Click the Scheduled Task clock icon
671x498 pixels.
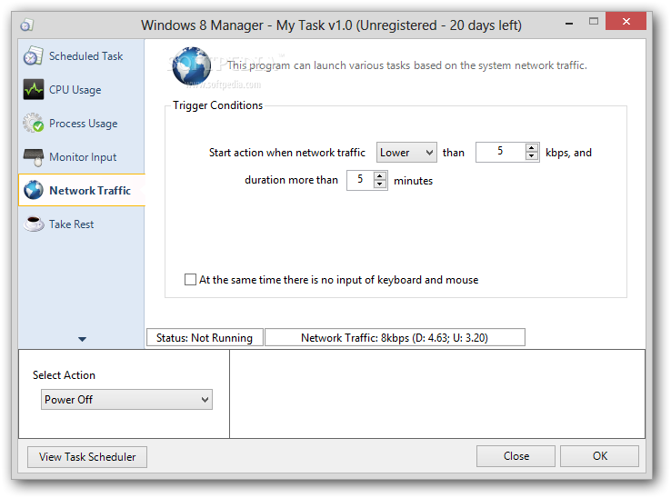(x=34, y=56)
